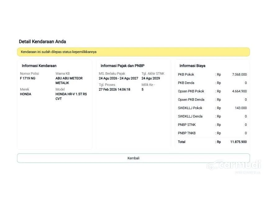Click the HONDA HR-V 1.5T RS CVT model
This screenshot has width=267, height=200.
(x=71, y=96)
